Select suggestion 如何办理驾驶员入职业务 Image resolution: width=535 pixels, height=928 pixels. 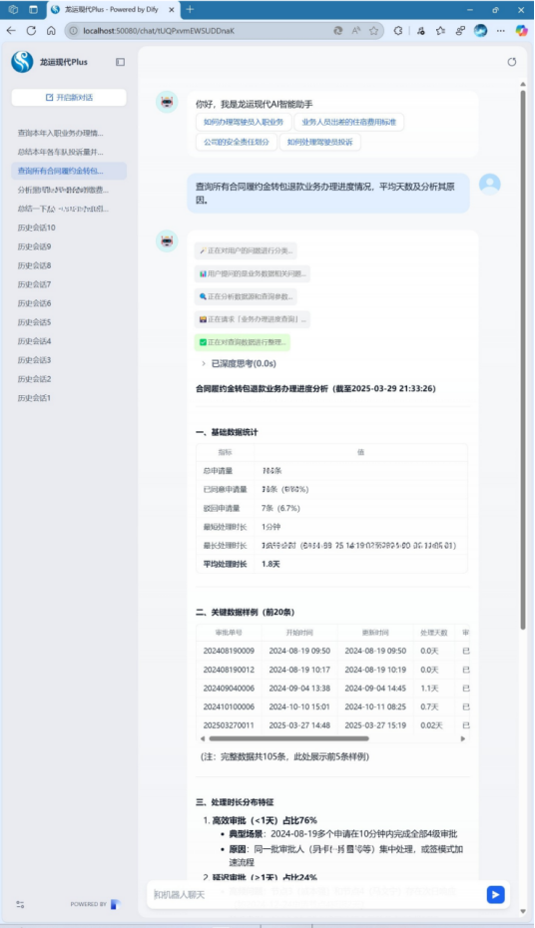(244, 123)
